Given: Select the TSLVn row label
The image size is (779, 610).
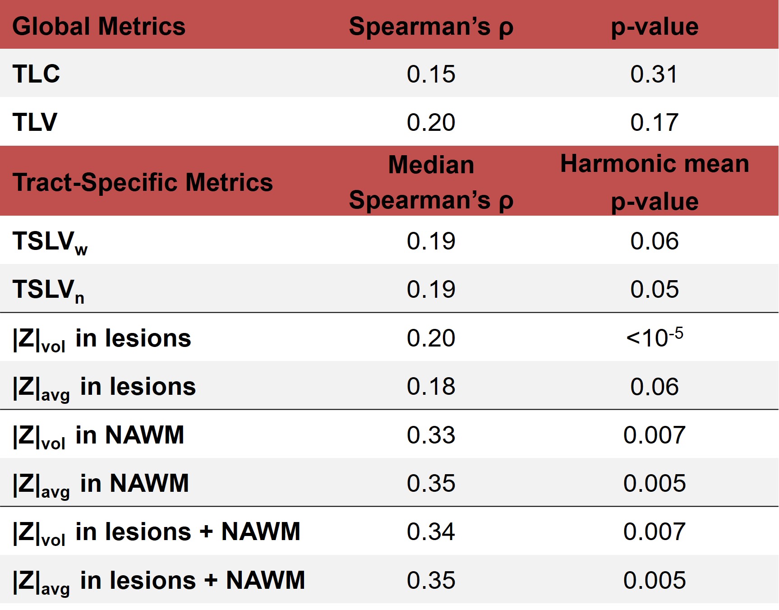Looking at the screenshot, I should (x=48, y=290).
